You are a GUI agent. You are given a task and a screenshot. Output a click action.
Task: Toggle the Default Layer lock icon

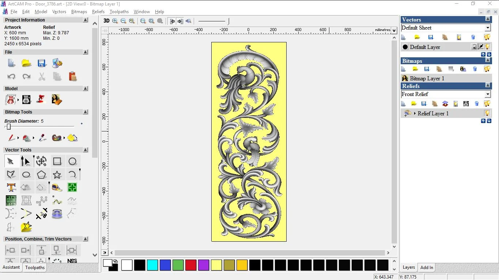coord(474,47)
